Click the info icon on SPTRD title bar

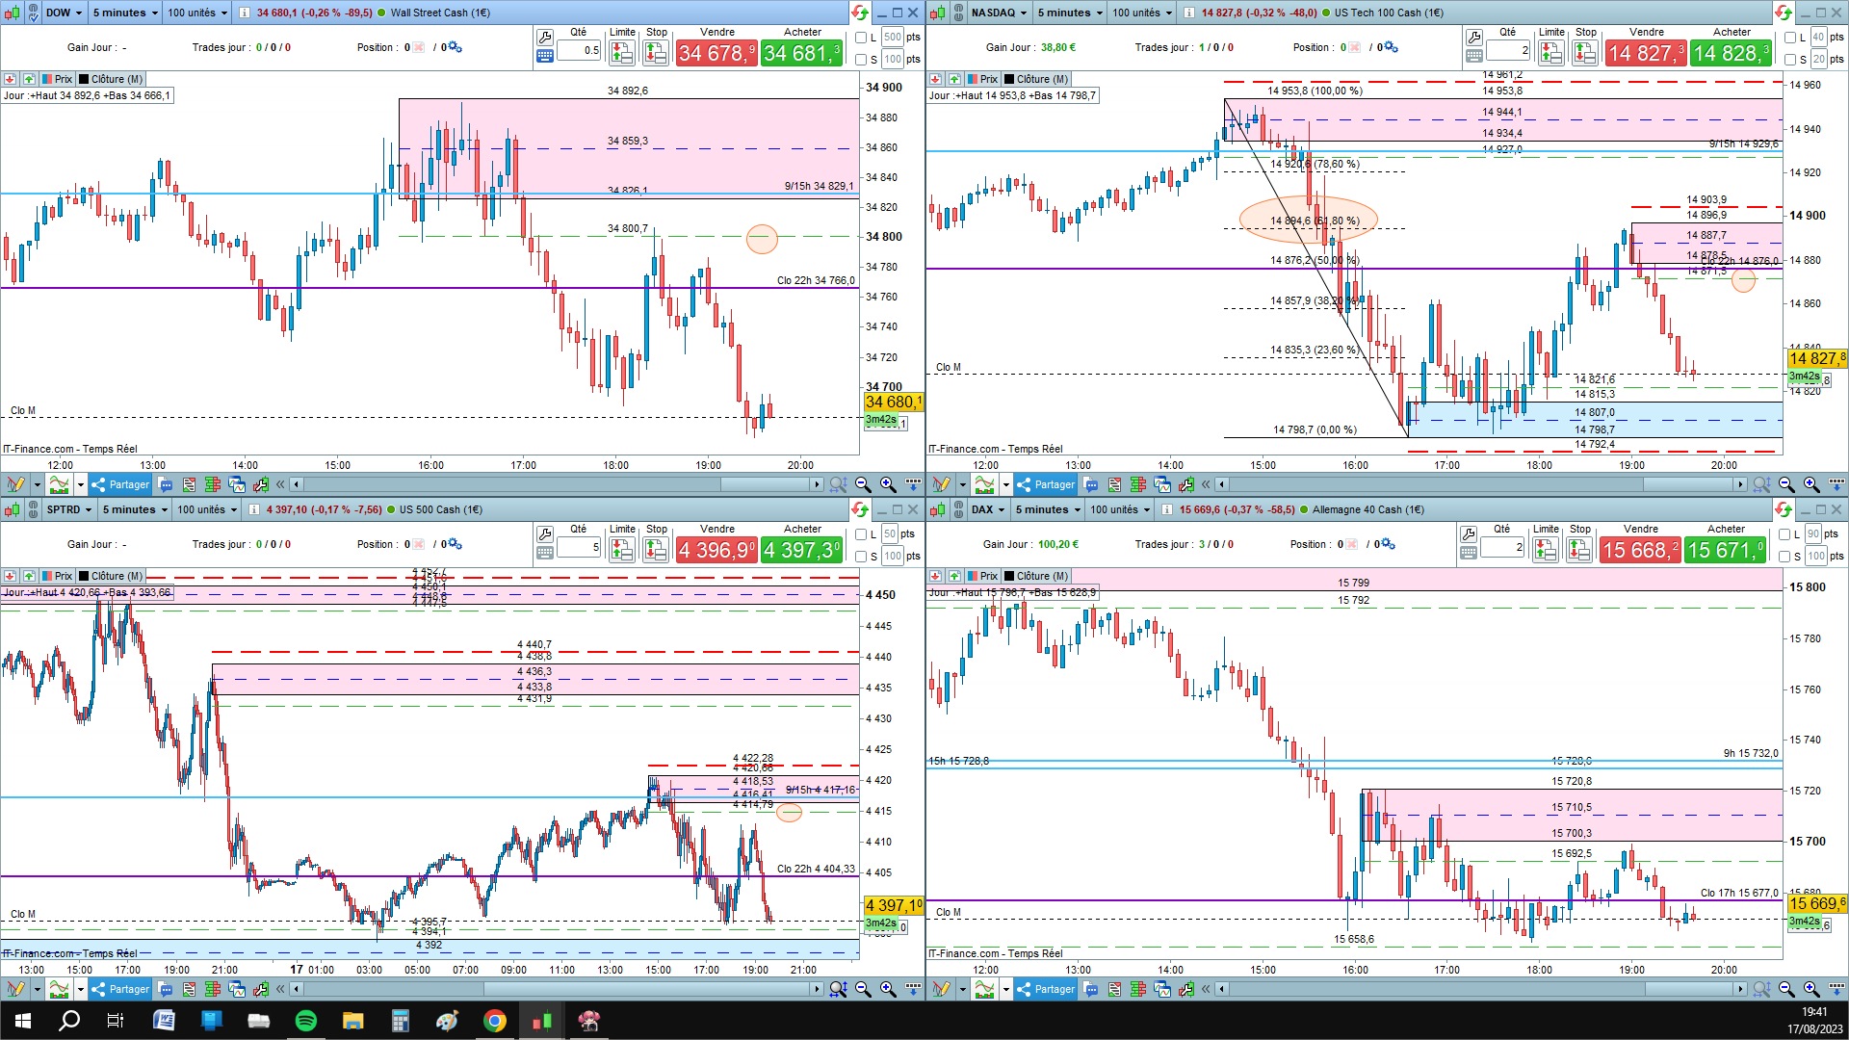tap(254, 509)
